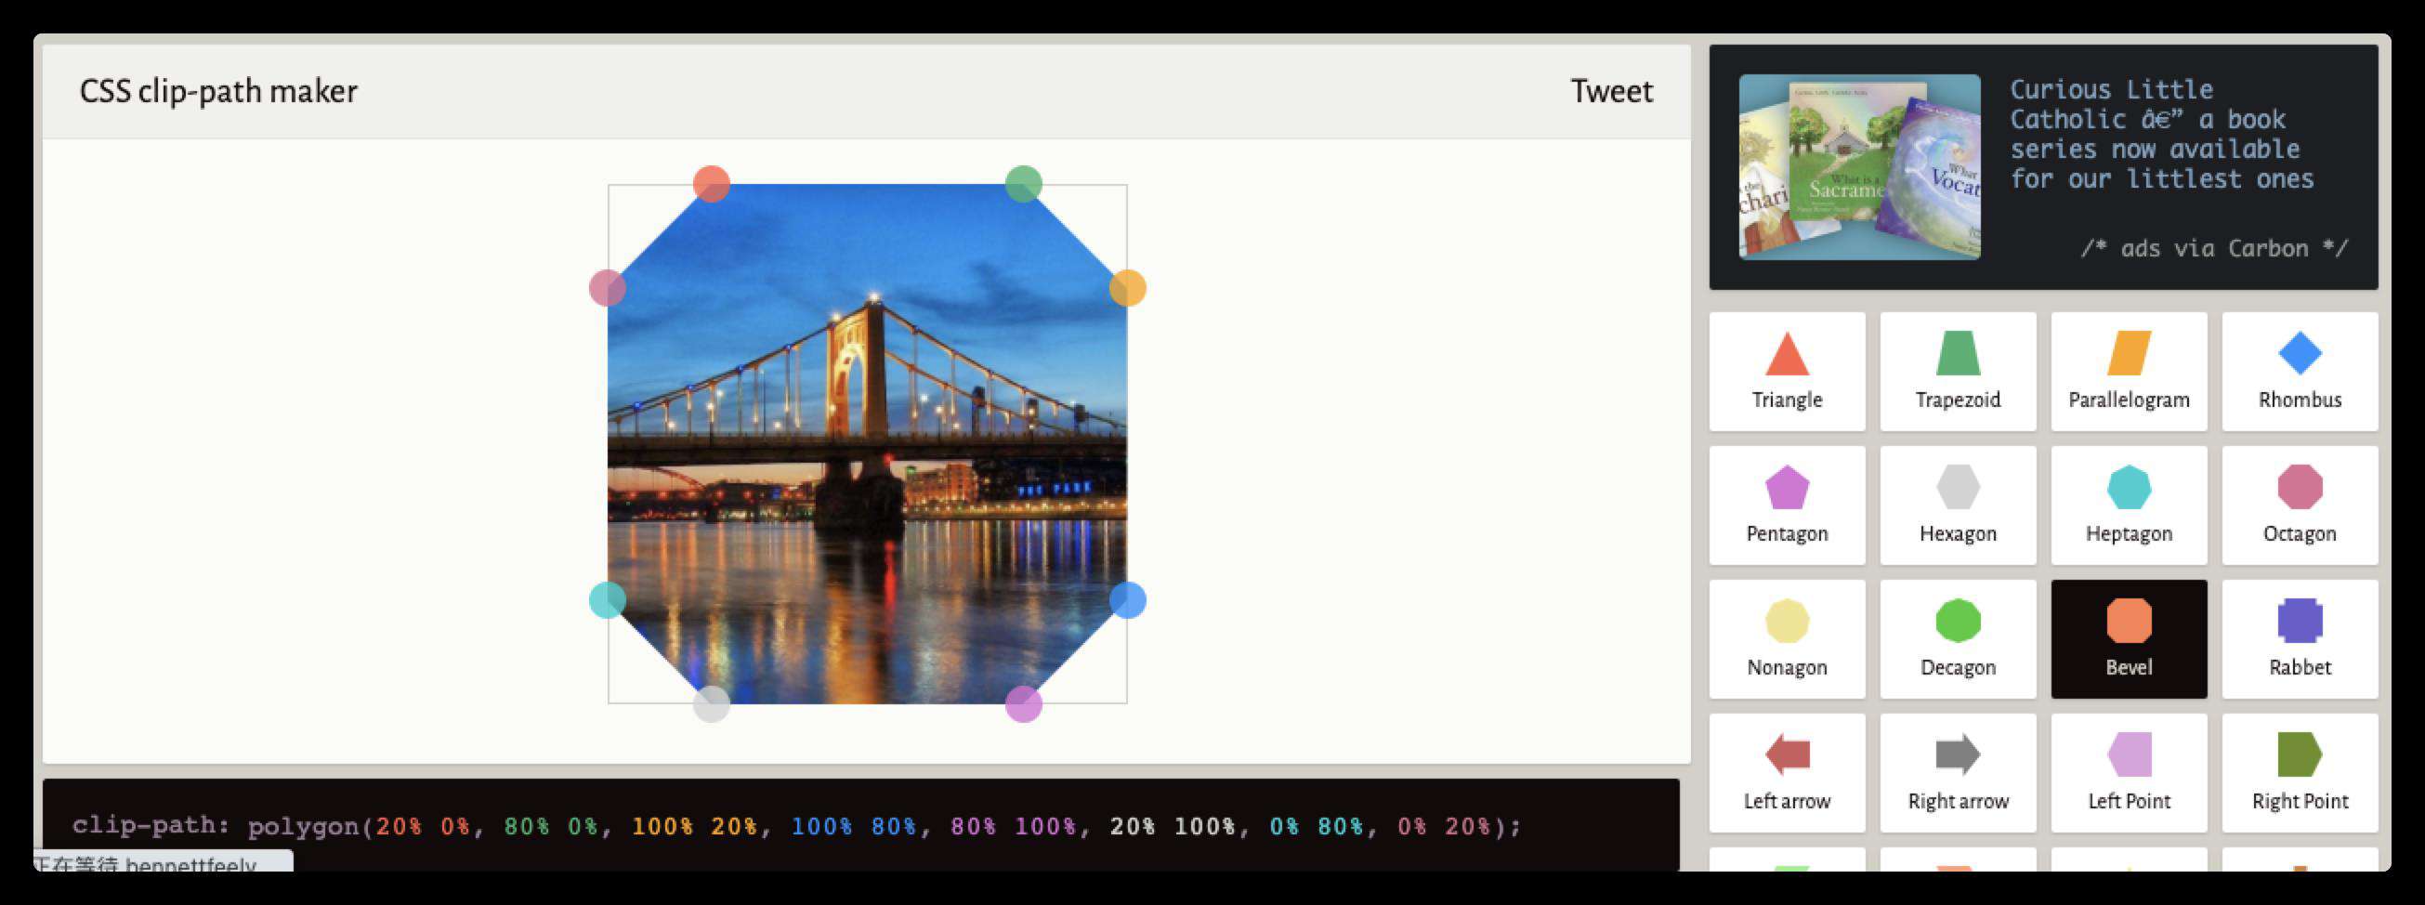
Task: Click the green top-right polygon handle
Action: 1023,184
